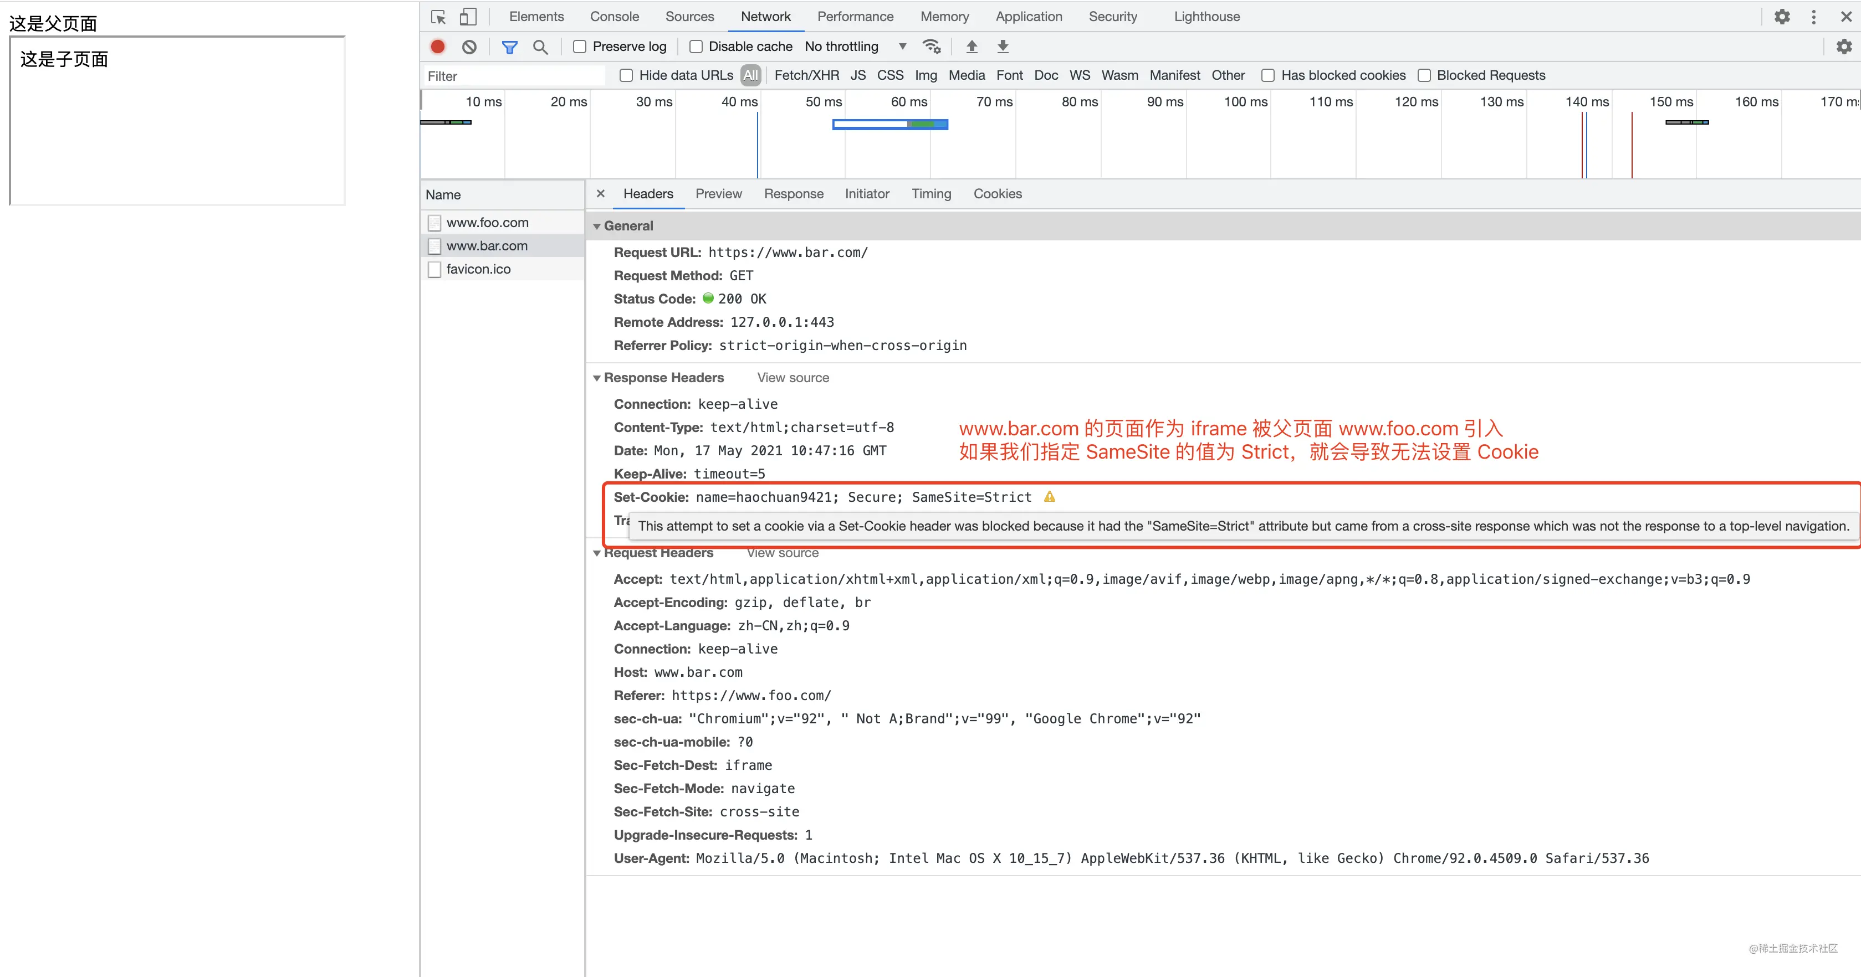Open the Lighthouse panel
This screenshot has height=977, width=1861.
point(1206,17)
